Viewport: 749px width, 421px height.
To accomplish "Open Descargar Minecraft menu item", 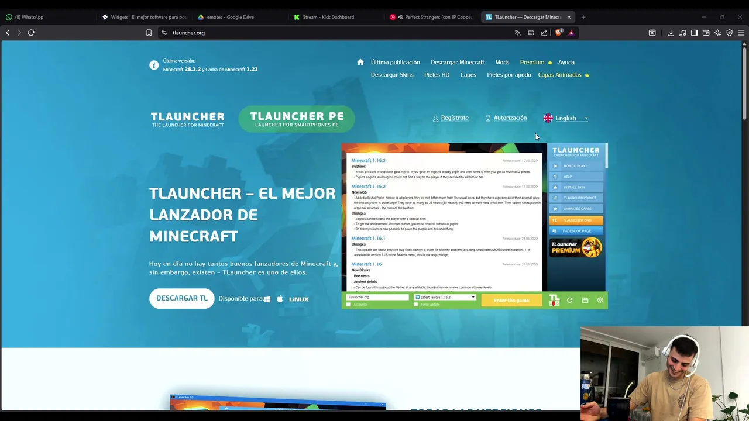I will (x=458, y=62).
